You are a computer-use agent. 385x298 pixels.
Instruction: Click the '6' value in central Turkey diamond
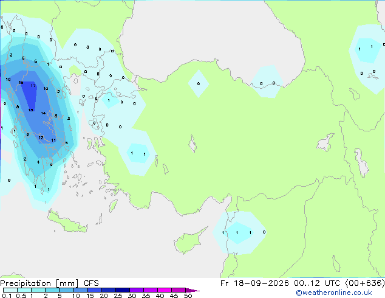point(199,84)
